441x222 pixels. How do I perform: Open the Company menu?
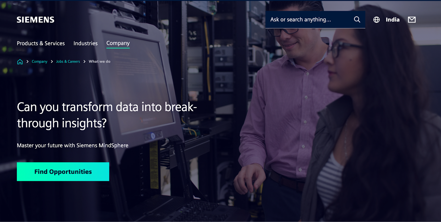[x=118, y=43]
